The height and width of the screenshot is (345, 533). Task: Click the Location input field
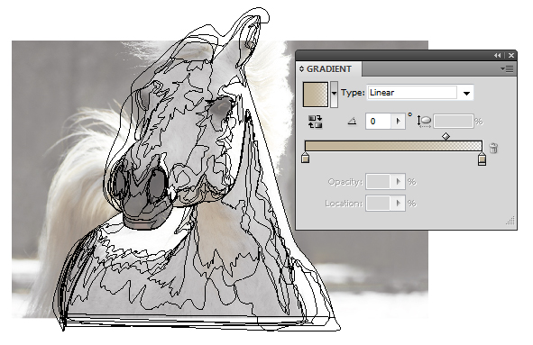[x=378, y=203]
